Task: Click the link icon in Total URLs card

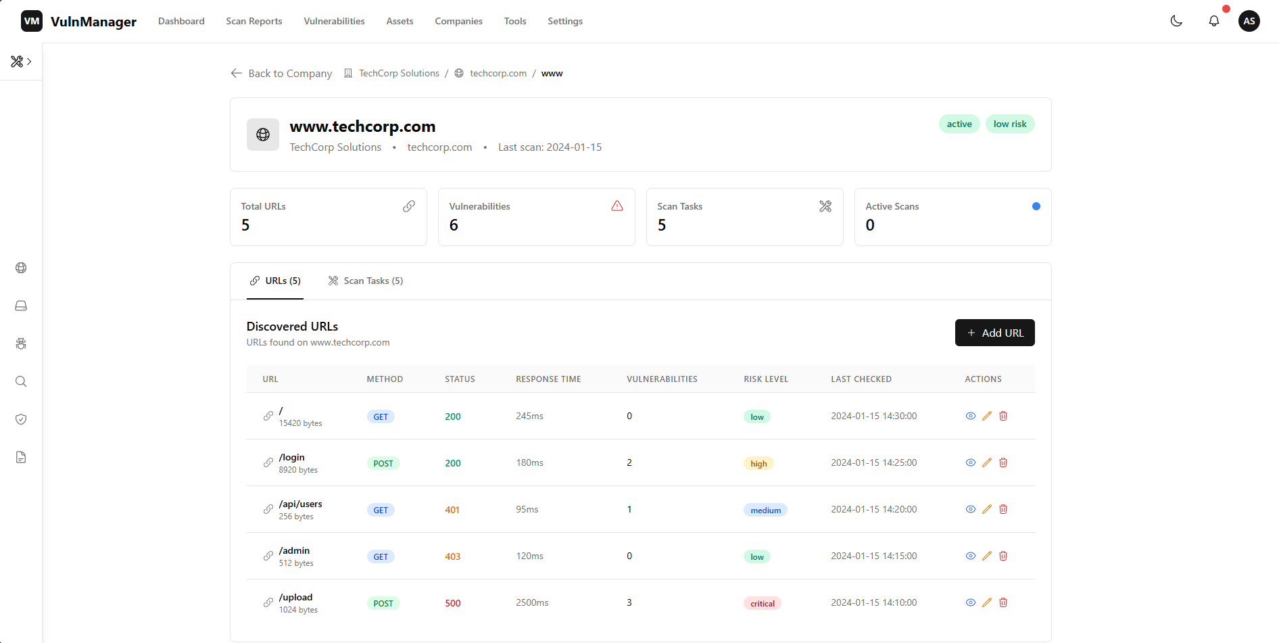Action: point(409,206)
